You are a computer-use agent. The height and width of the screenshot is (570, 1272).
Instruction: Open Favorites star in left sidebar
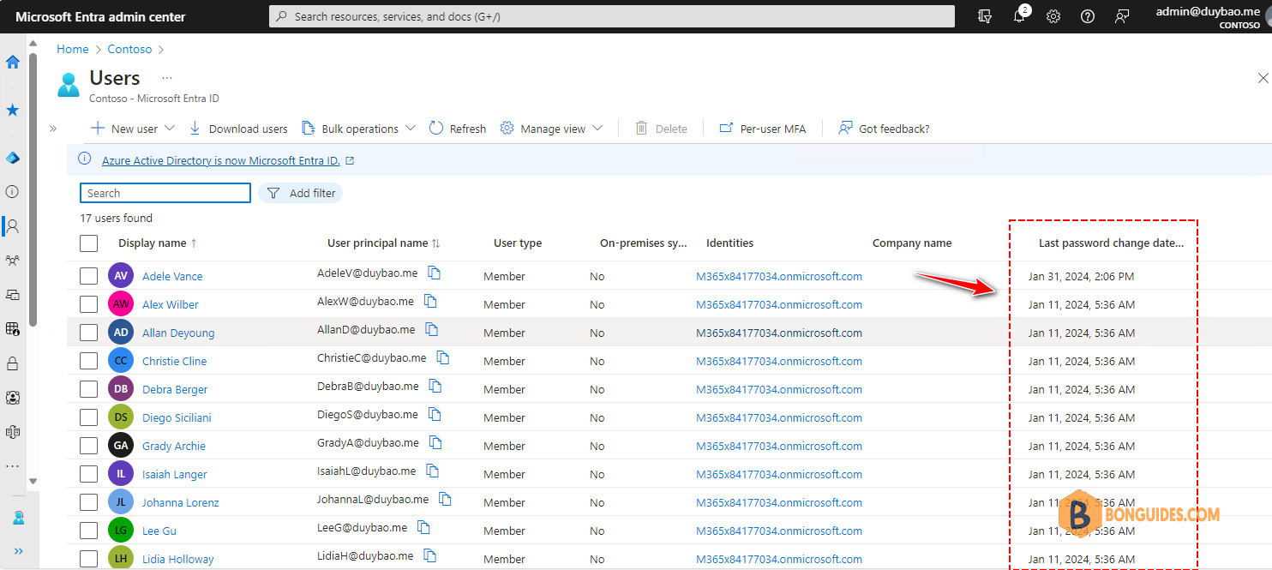(x=13, y=110)
